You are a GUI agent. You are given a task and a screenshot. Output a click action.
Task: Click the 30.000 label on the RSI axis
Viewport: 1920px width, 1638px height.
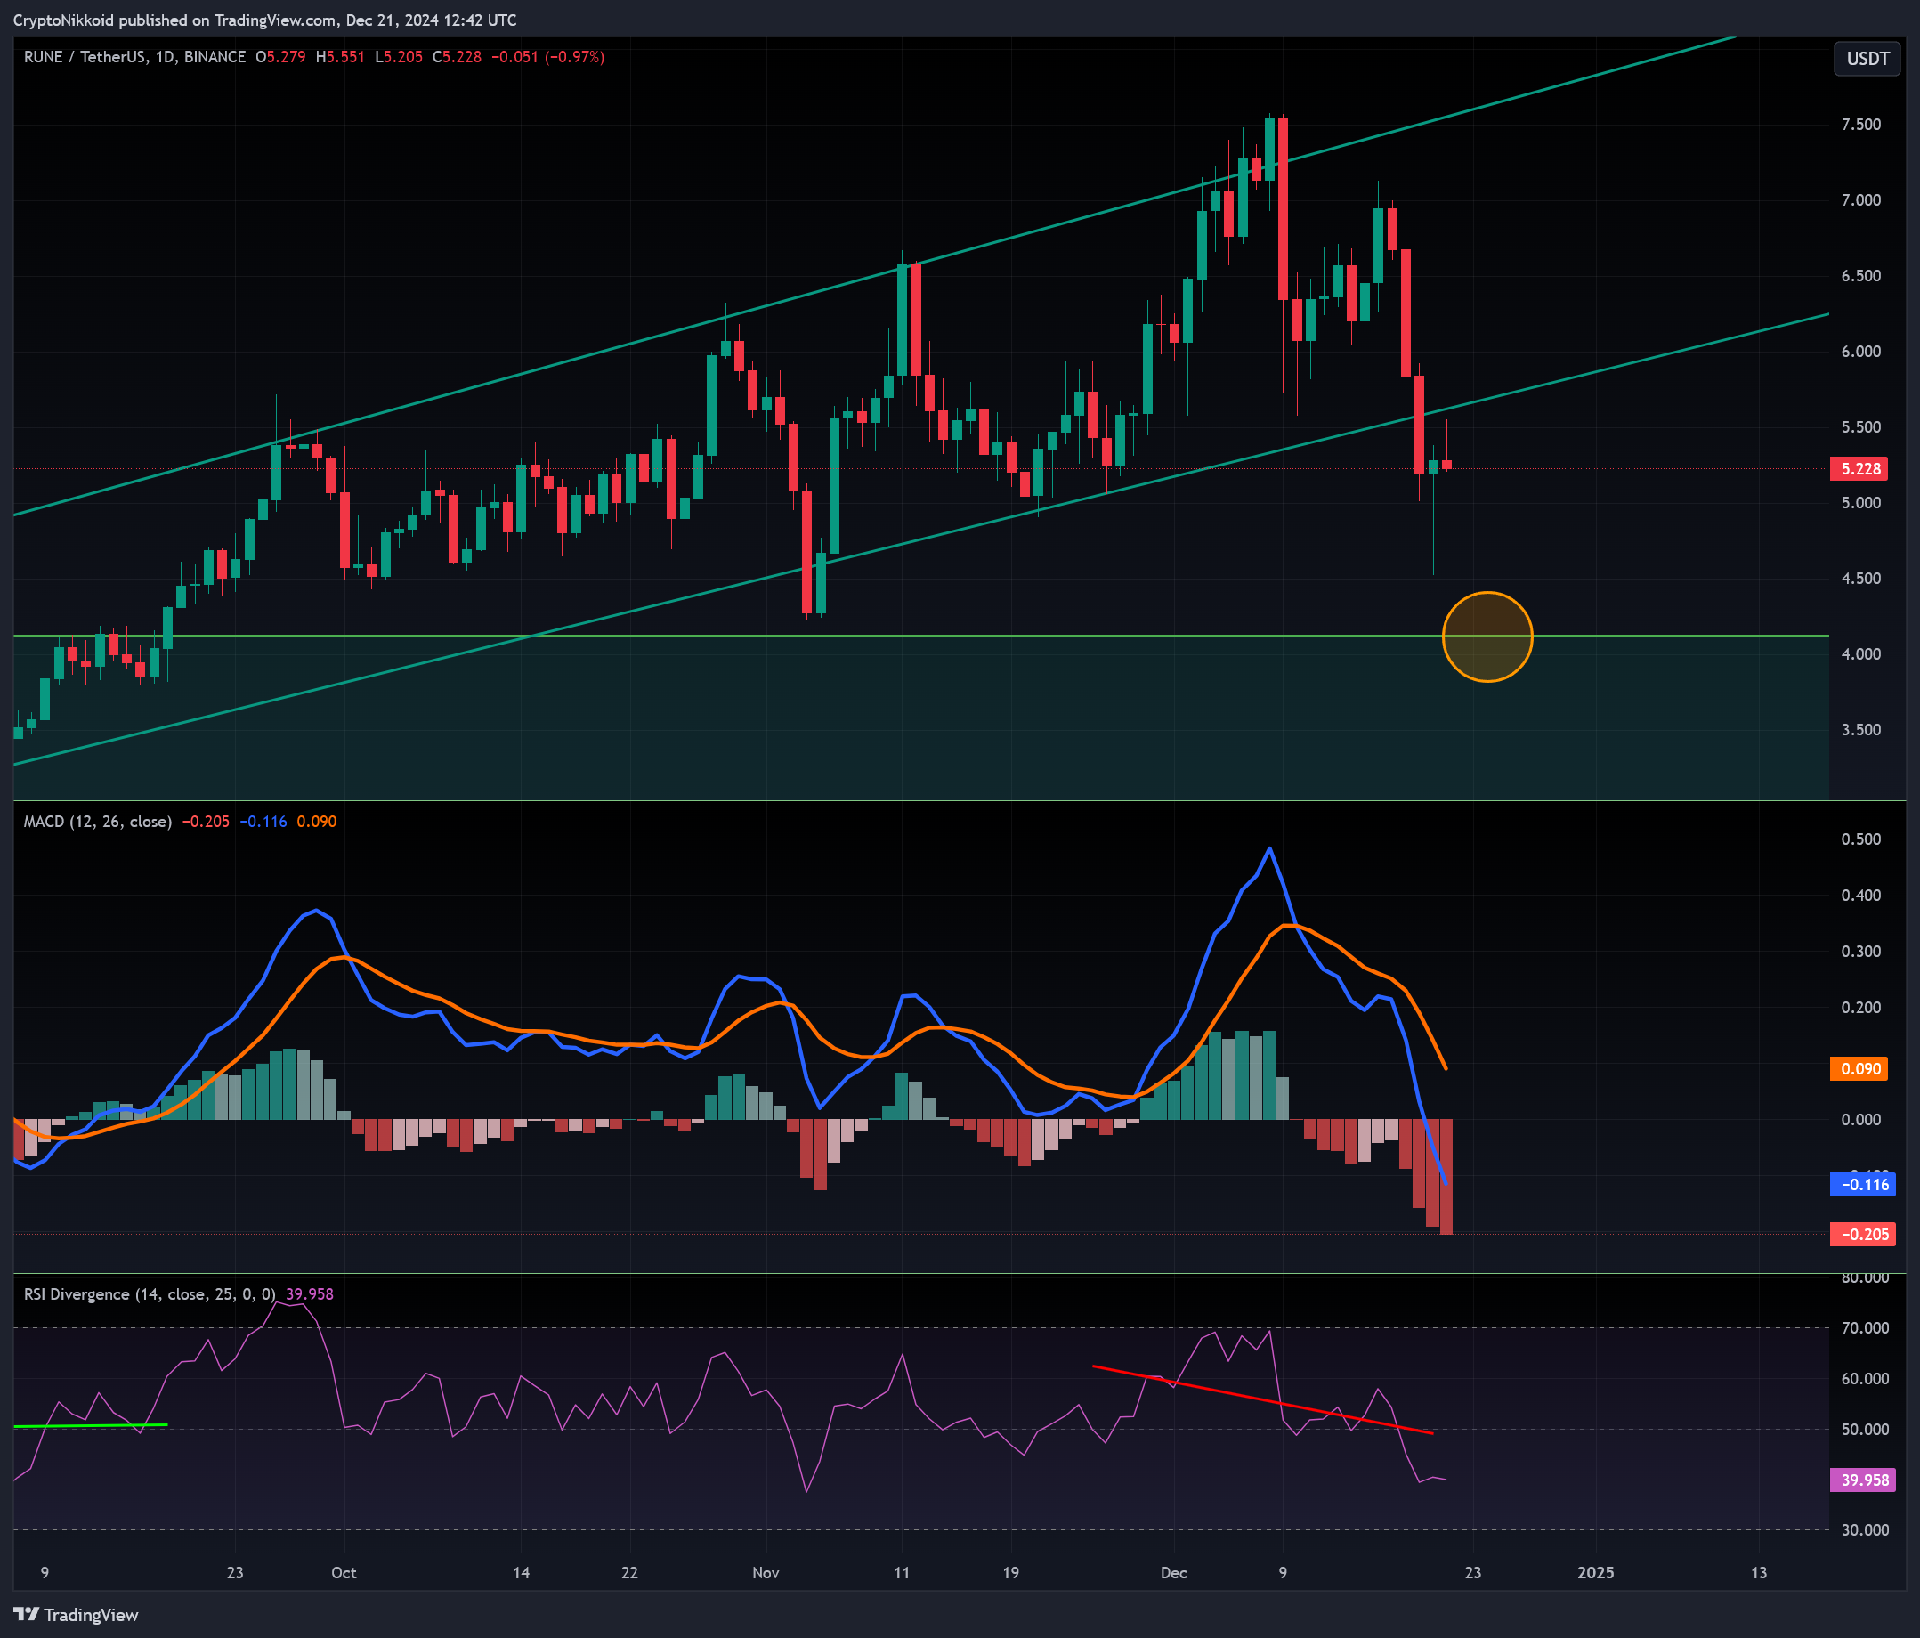click(x=1865, y=1529)
